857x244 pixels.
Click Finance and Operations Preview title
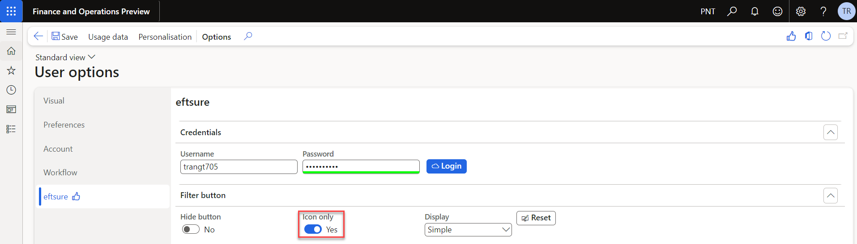coord(91,12)
